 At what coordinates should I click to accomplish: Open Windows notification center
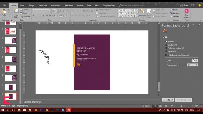198,110
